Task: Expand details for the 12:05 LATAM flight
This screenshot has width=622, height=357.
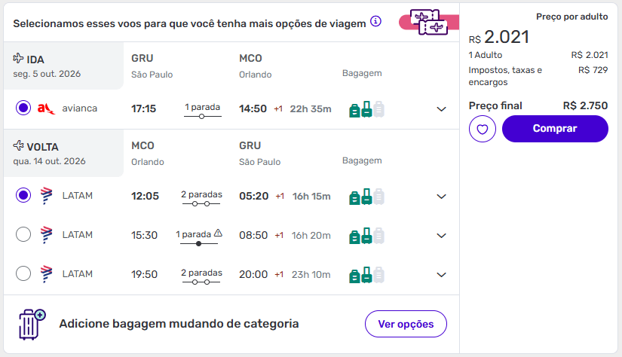Action: pos(442,197)
